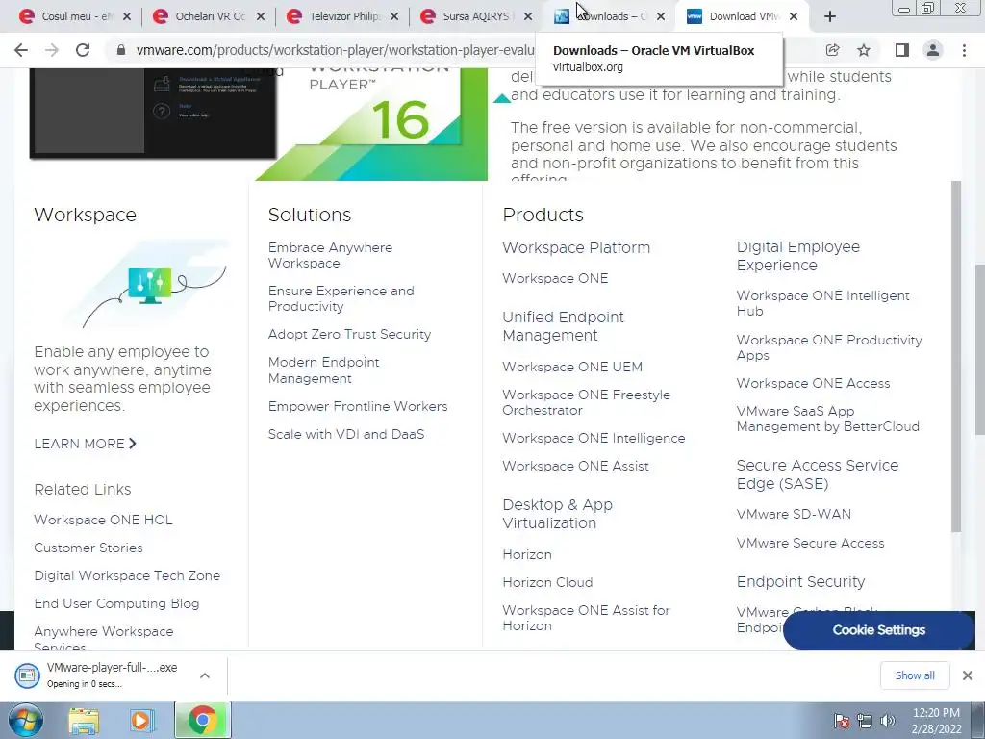Open Embrace Anywhere Workspace link
The height and width of the screenshot is (739, 985).
330,255
